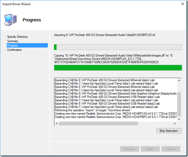Screen dimensions: 188x157
Task: Click log line 'Extracted\Ethernet\data2.cab'
Action: pyautogui.click(x=105, y=87)
